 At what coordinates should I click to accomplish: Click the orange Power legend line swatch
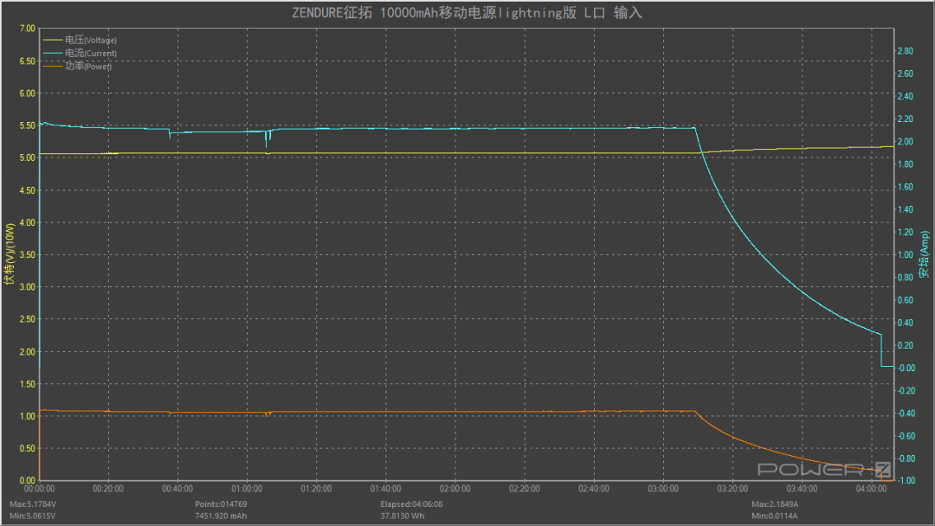(x=53, y=66)
